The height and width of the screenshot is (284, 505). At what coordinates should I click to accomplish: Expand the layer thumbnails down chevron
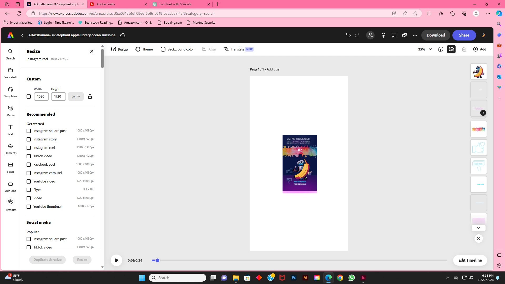[x=478, y=228]
